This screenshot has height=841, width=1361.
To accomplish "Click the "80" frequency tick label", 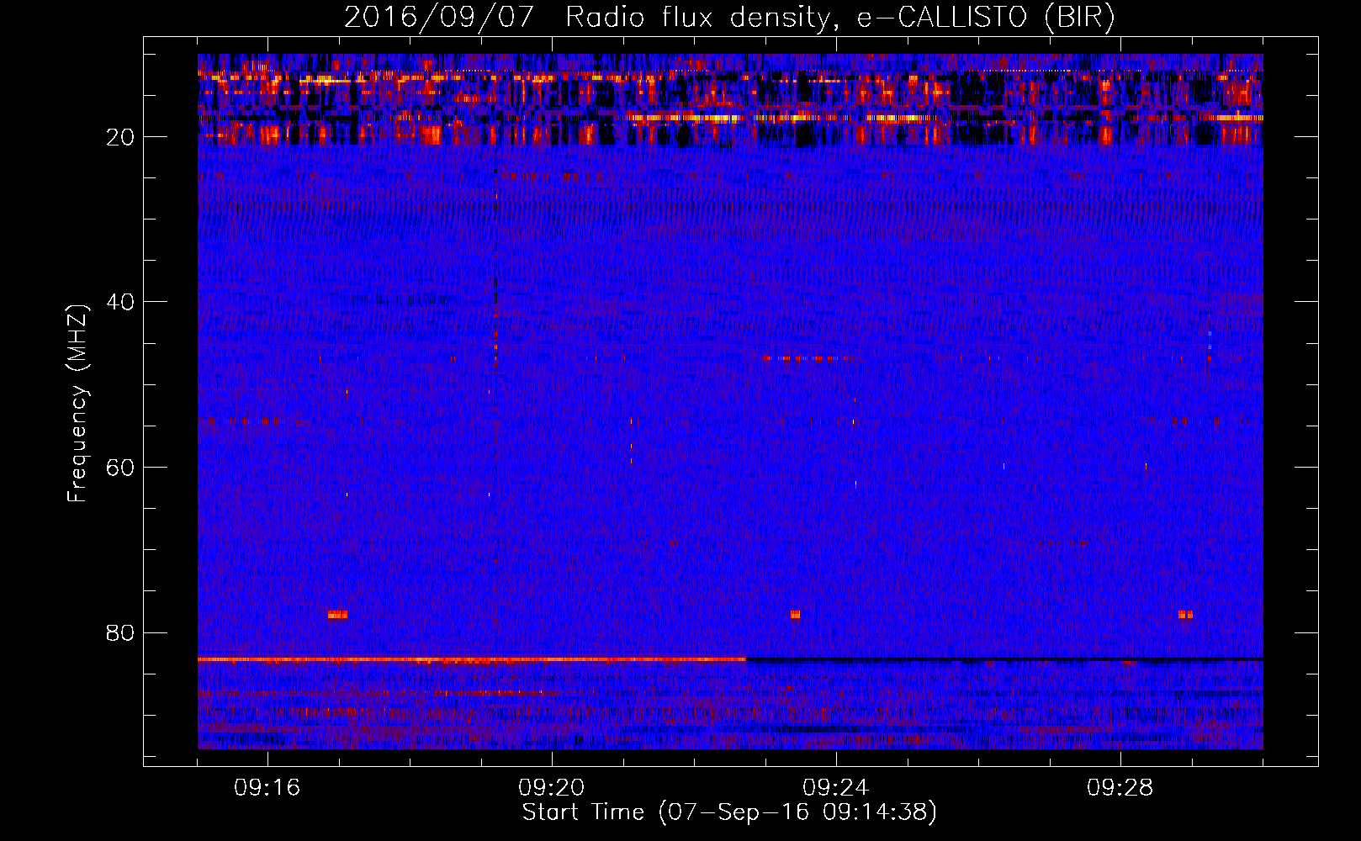I will tap(121, 632).
